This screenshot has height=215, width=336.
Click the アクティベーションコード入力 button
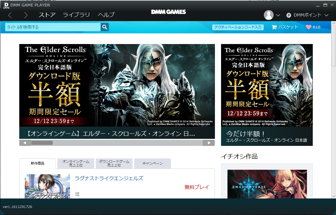[238, 27]
